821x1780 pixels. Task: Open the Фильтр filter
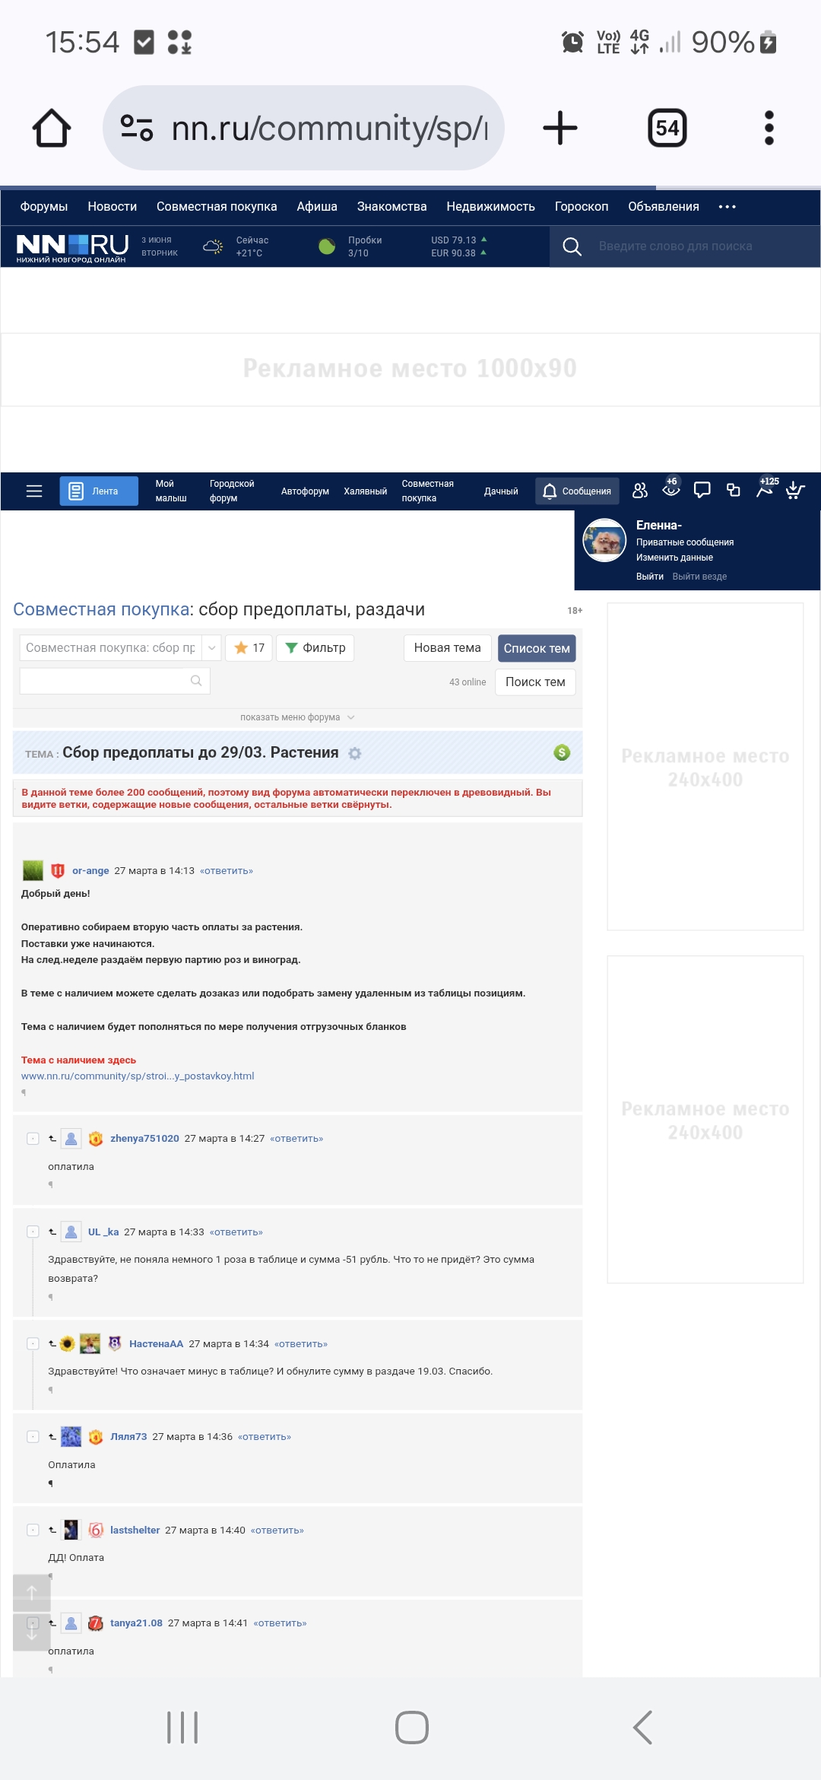[315, 648]
